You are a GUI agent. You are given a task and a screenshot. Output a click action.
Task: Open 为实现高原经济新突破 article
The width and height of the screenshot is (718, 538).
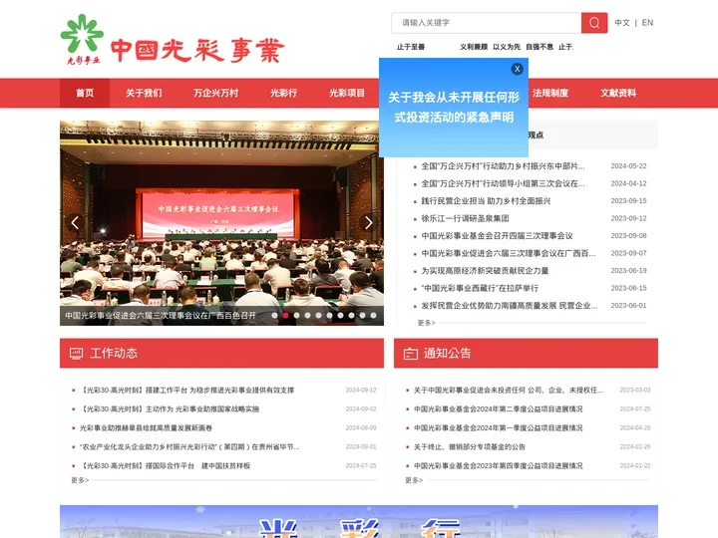pyautogui.click(x=485, y=271)
